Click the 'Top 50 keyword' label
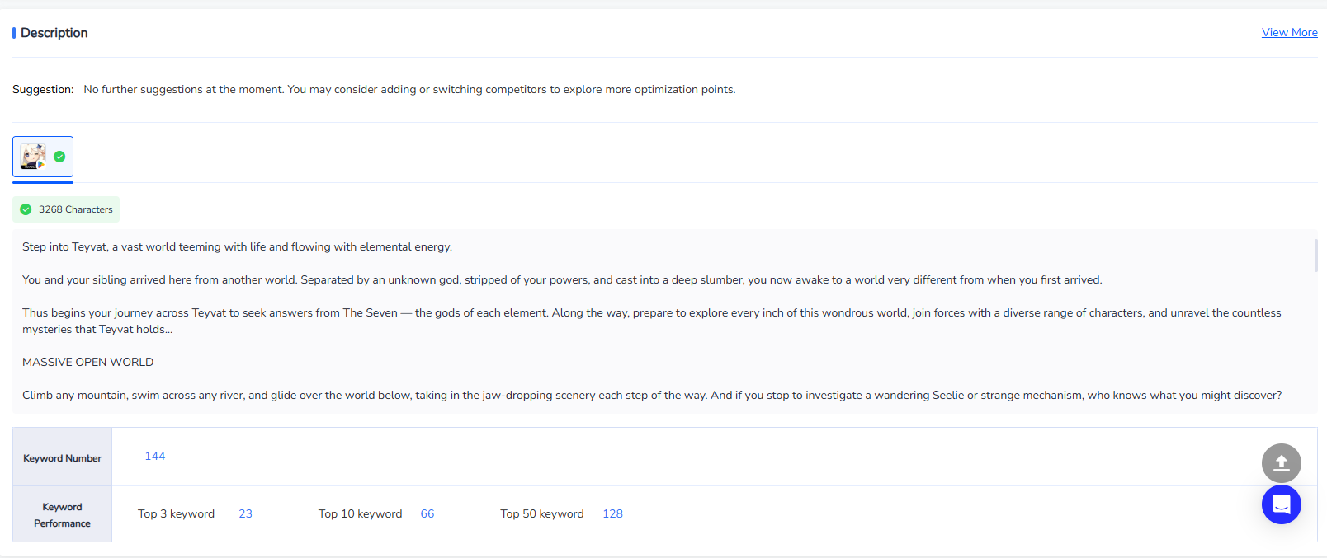The height and width of the screenshot is (558, 1327). click(x=542, y=514)
